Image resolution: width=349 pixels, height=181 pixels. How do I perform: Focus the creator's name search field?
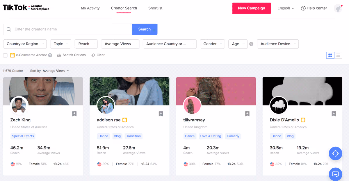67,29
